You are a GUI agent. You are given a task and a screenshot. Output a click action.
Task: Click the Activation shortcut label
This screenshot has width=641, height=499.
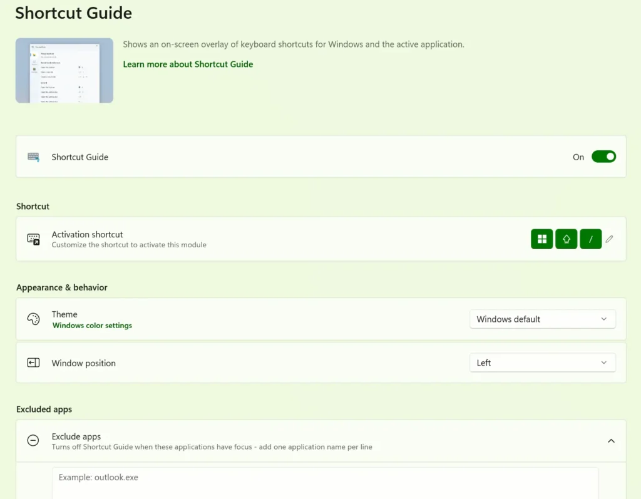click(87, 234)
